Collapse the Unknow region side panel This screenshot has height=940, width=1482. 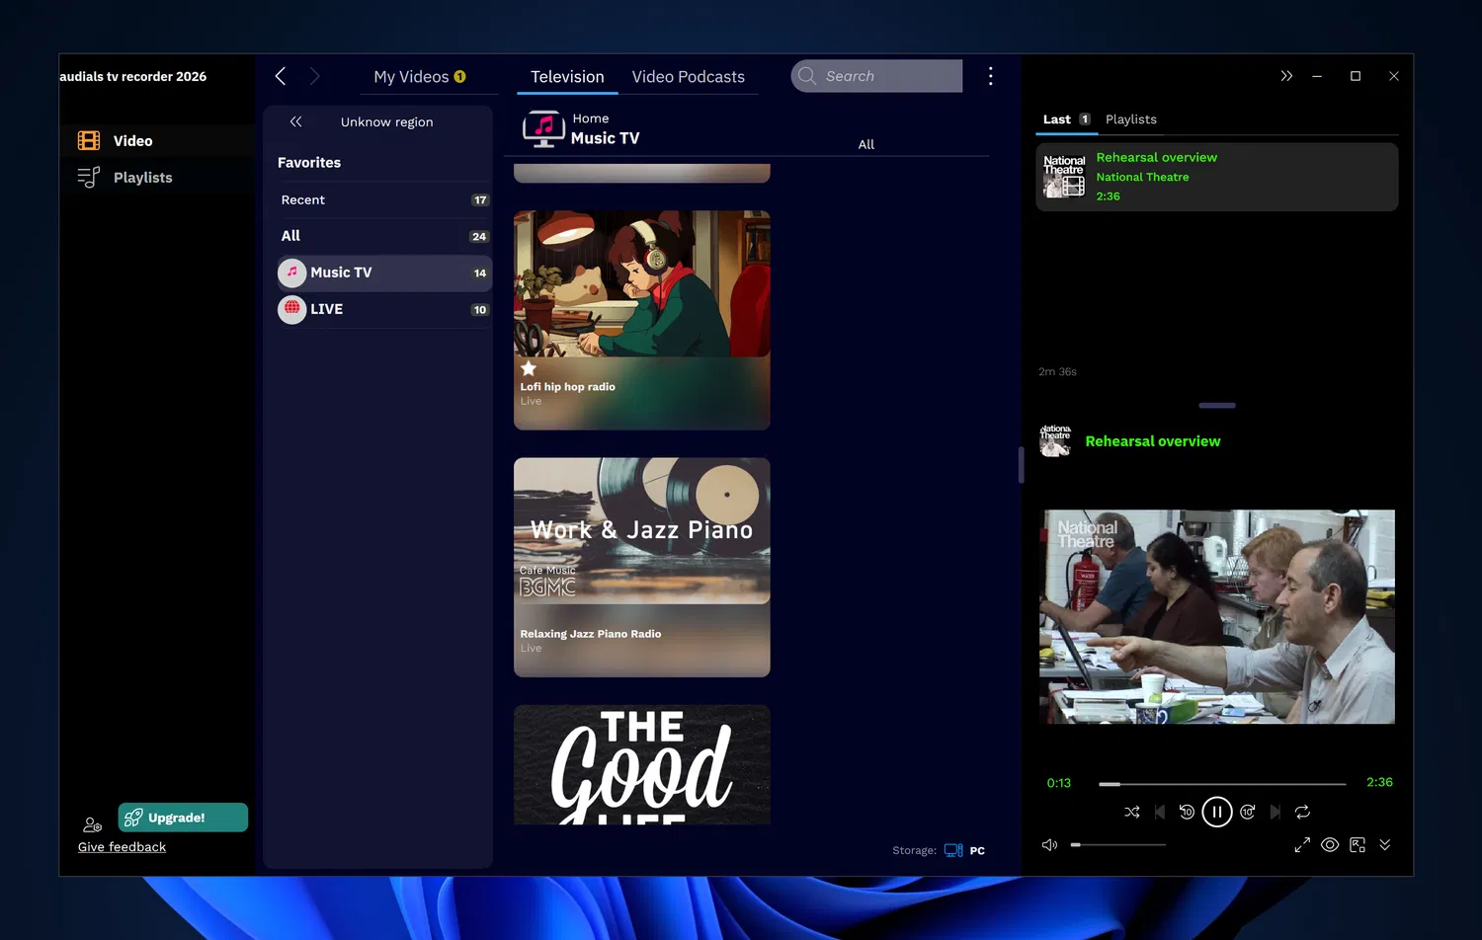[295, 121]
